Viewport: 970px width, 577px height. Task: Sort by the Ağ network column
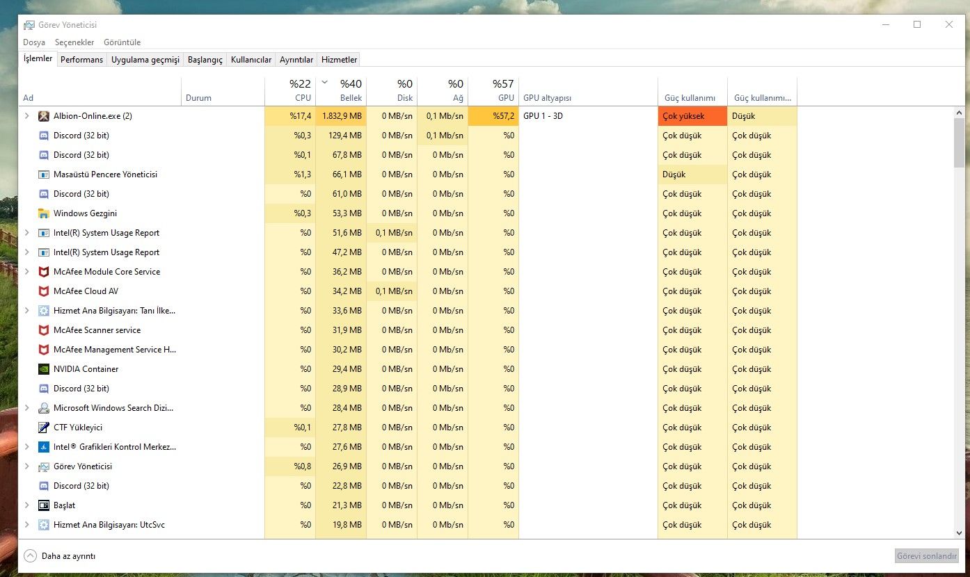(443, 92)
